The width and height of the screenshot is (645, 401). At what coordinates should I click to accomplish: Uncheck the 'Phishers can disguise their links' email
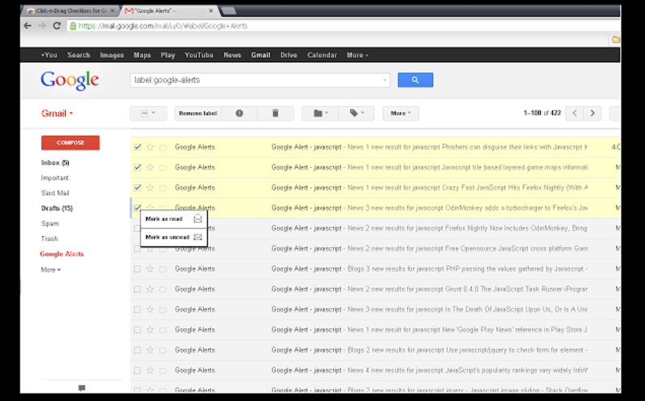pyautogui.click(x=137, y=147)
